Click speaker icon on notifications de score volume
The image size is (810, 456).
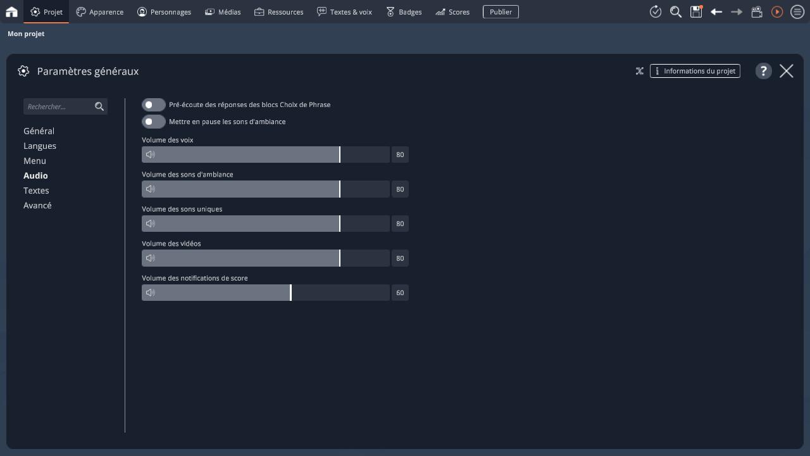click(x=150, y=293)
